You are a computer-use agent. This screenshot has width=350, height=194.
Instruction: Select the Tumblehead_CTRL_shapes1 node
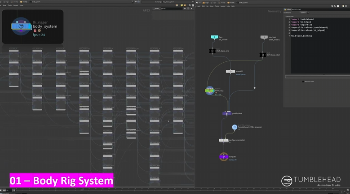click(x=235, y=127)
